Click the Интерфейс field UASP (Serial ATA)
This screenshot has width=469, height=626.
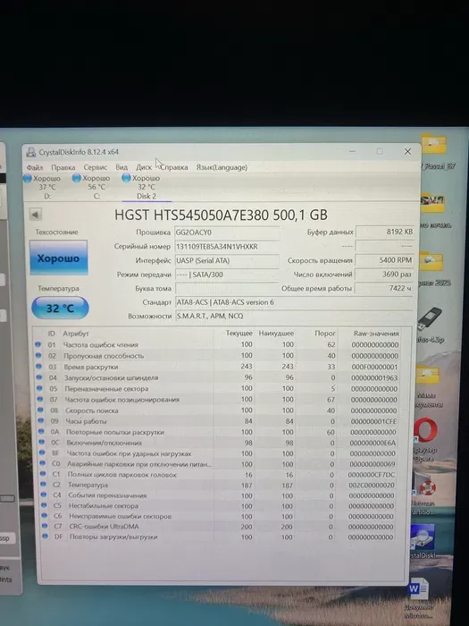coord(227,260)
